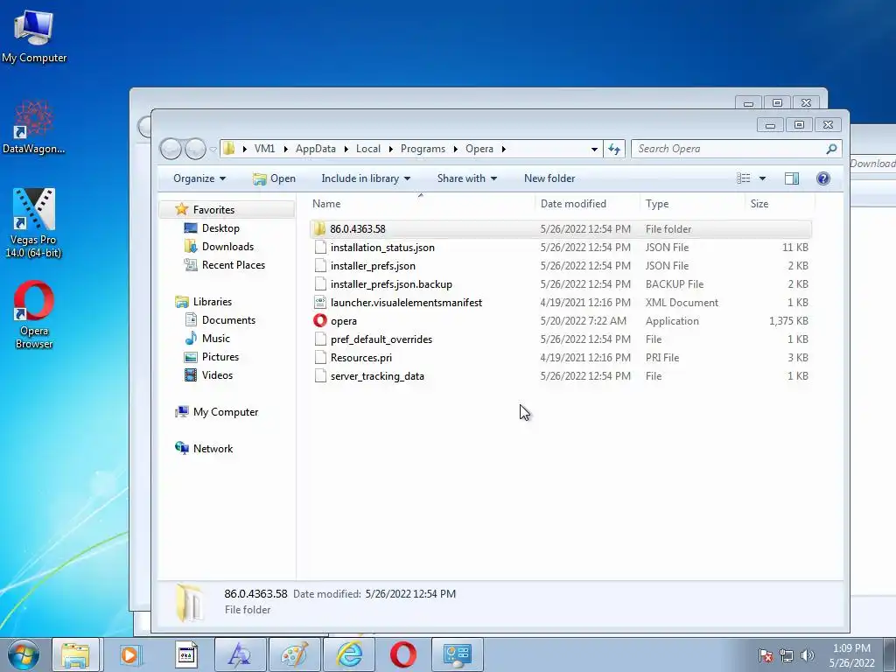Click the Back navigation arrow in Explorer
Screen dimensions: 896x672
coord(171,149)
